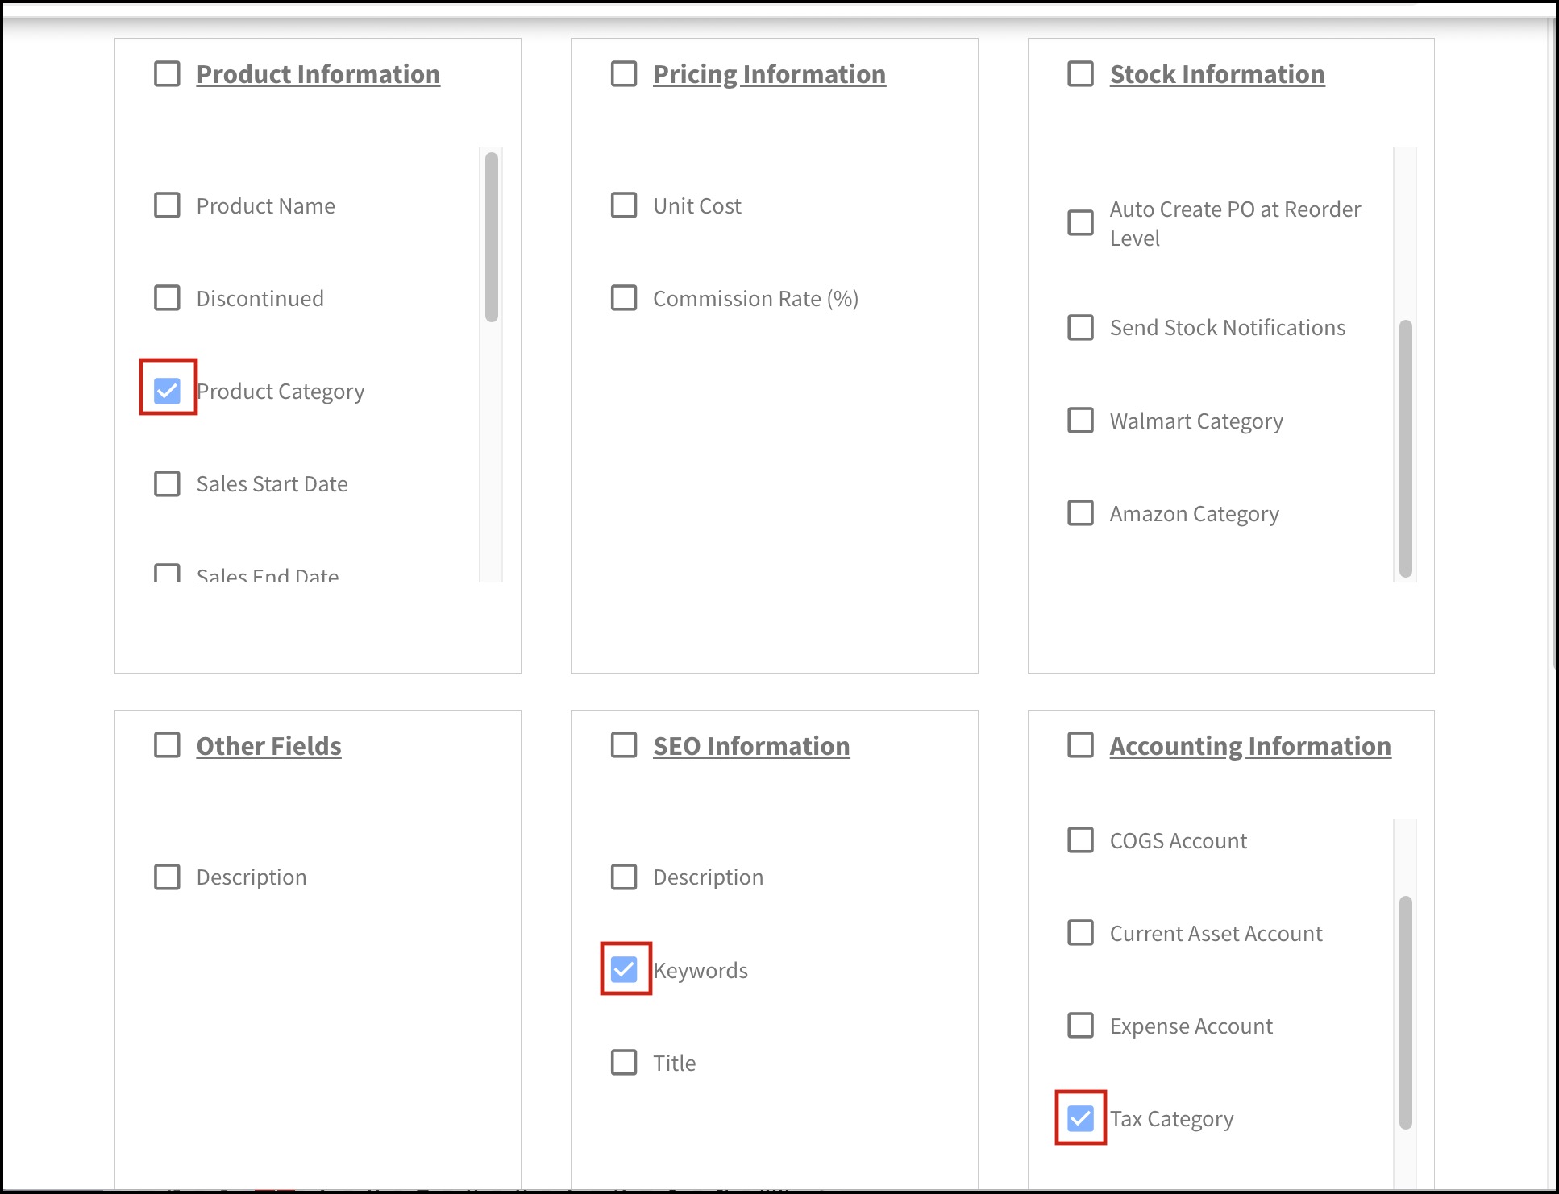
Task: Check Auto Create PO at Reorder Level
Action: click(1080, 222)
